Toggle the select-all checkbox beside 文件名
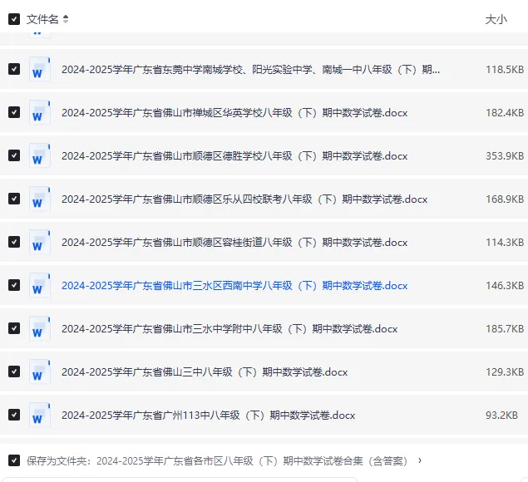 pyautogui.click(x=14, y=19)
